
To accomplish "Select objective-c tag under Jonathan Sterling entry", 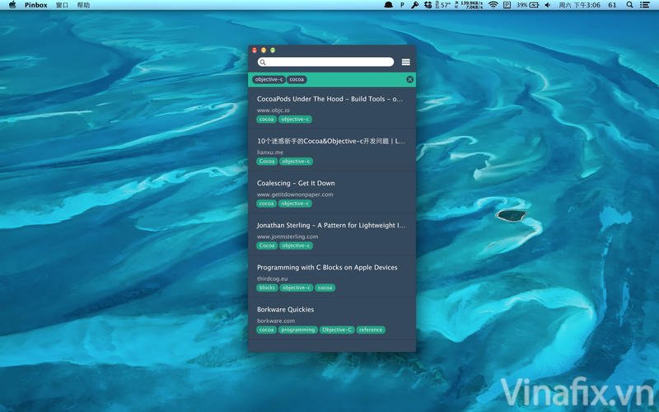I will click(x=296, y=246).
